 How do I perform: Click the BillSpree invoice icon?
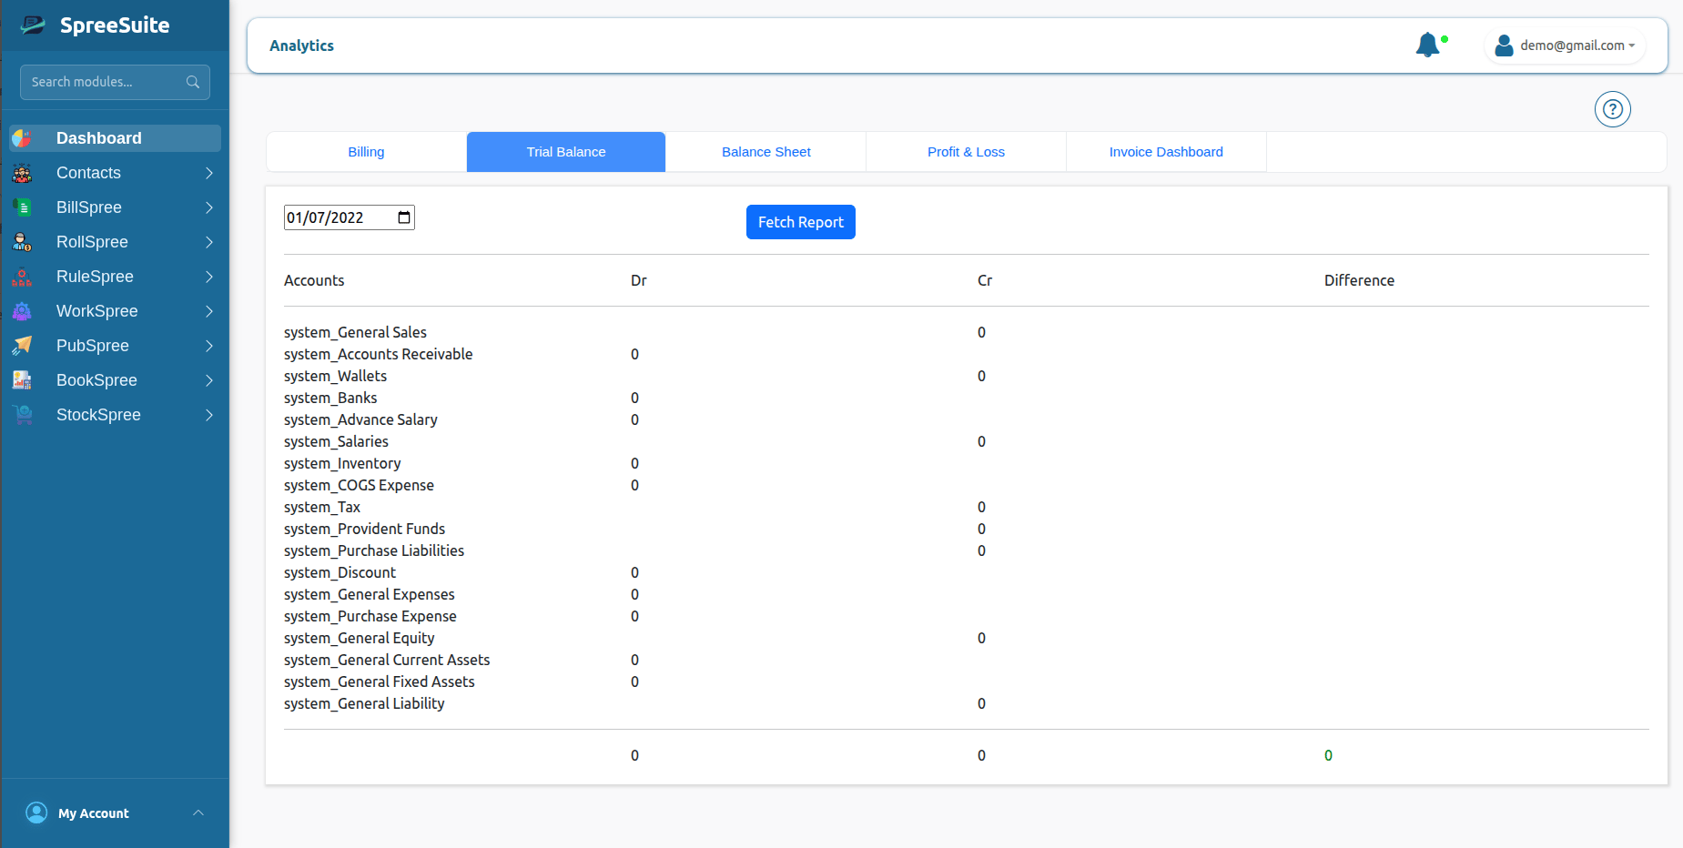coord(22,207)
